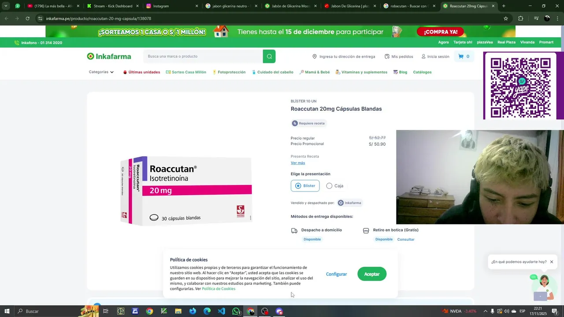Open the tab search dropdown arrow
The image size is (564, 317).
pos(6,6)
